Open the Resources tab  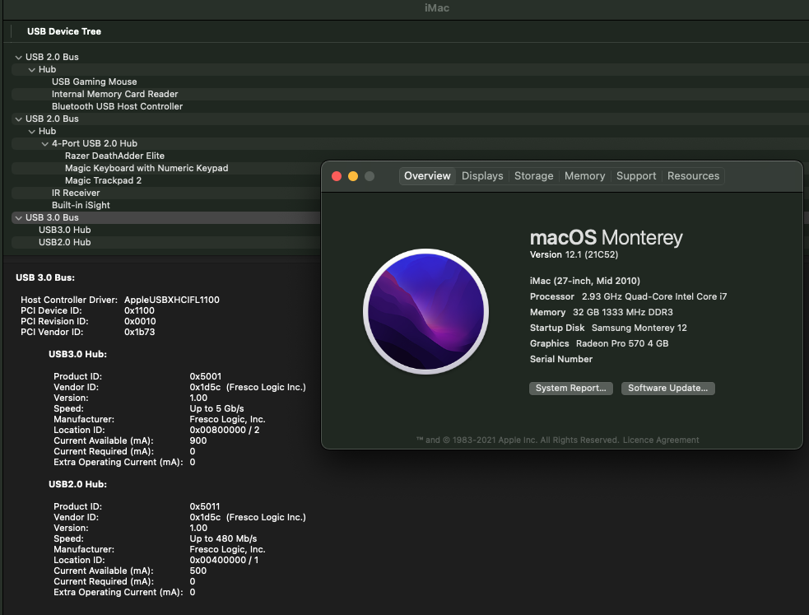click(x=693, y=176)
